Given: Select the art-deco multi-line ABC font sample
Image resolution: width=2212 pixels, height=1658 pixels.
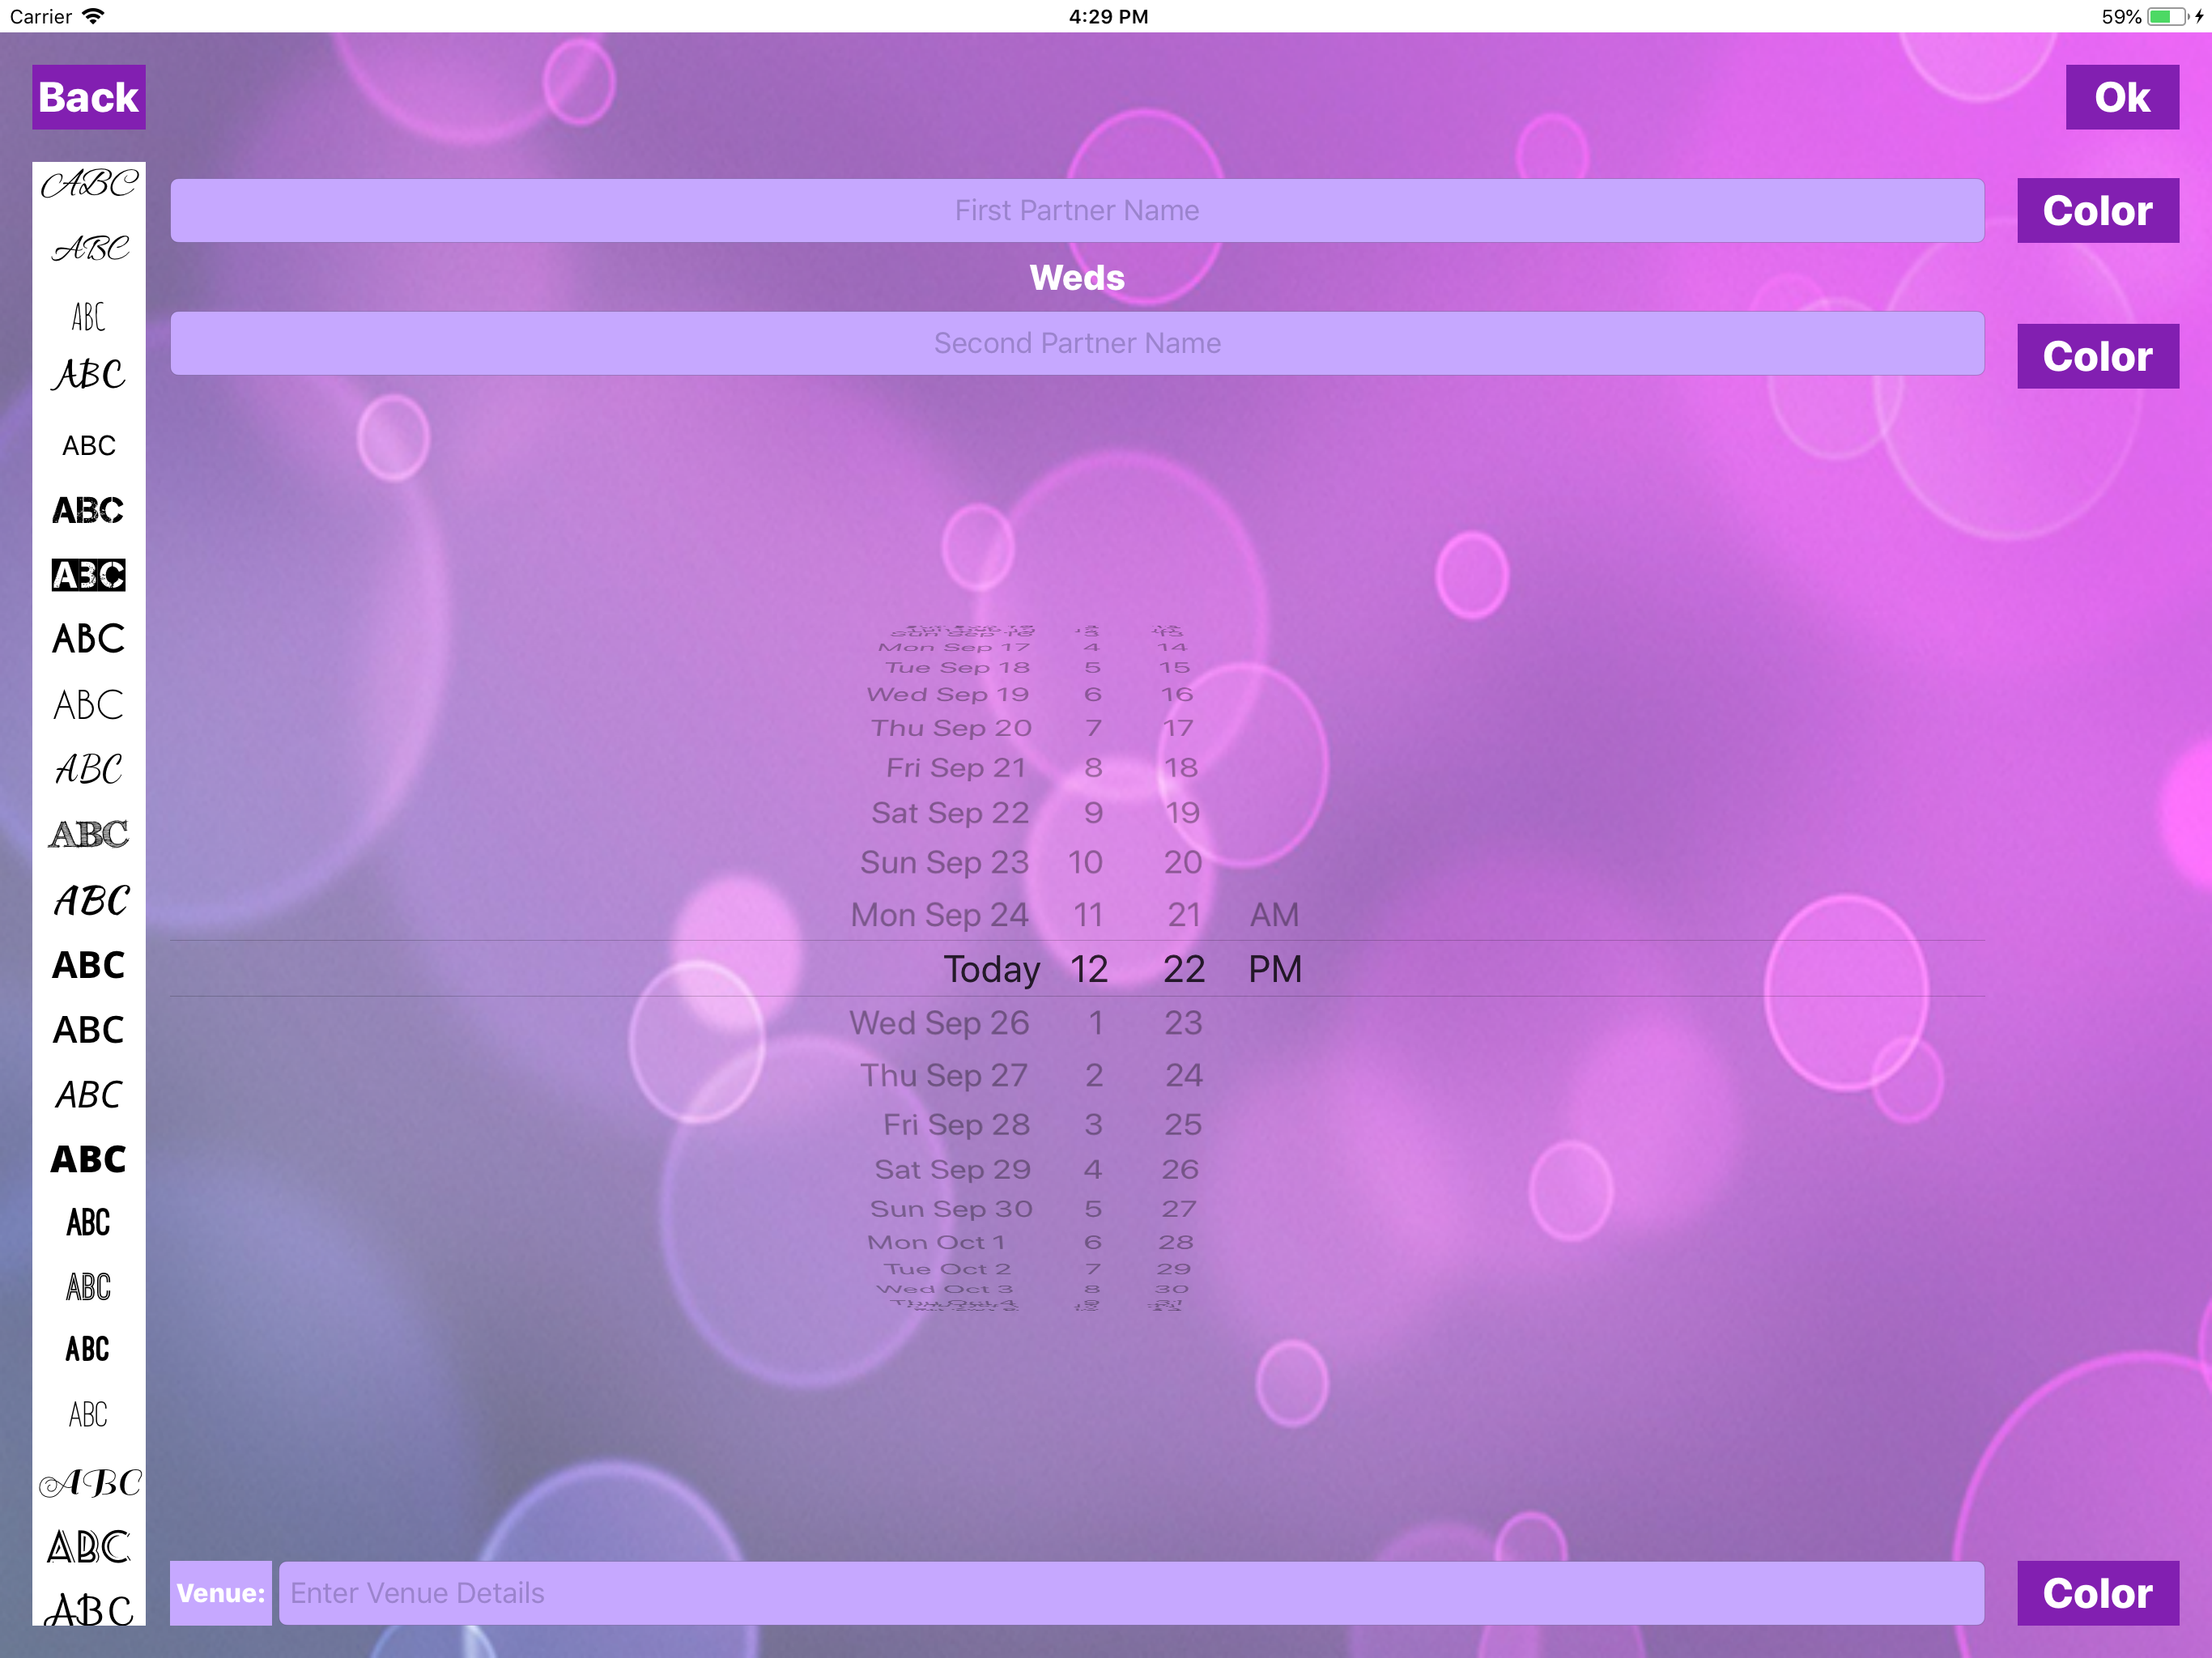Looking at the screenshot, I should pos(88,1547).
